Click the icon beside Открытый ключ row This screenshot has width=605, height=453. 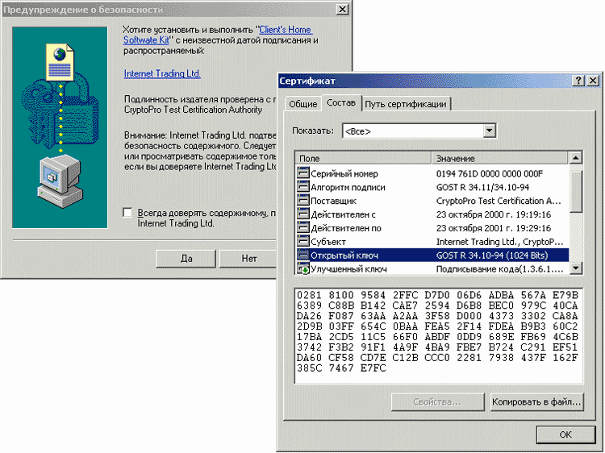point(303,255)
